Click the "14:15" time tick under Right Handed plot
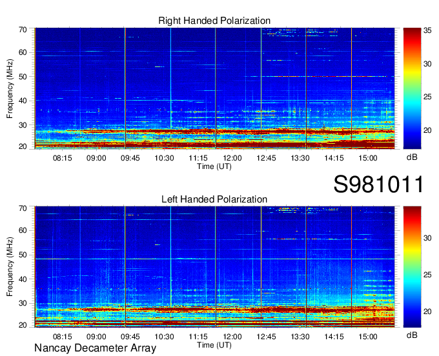The image size is (439, 356). [334, 158]
